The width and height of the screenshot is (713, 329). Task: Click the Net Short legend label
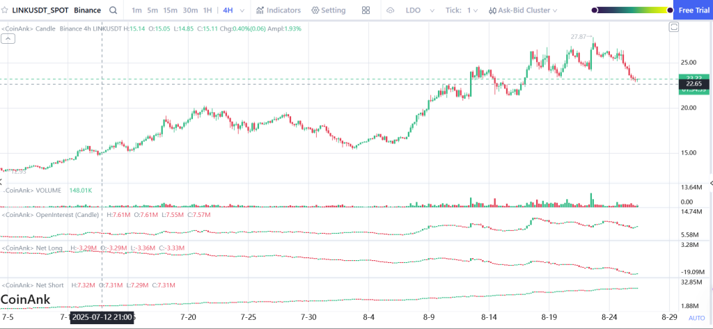coord(33,285)
